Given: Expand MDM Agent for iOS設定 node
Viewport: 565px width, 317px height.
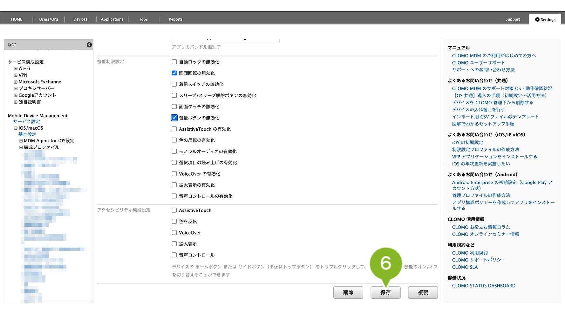Looking at the screenshot, I should 21,141.
